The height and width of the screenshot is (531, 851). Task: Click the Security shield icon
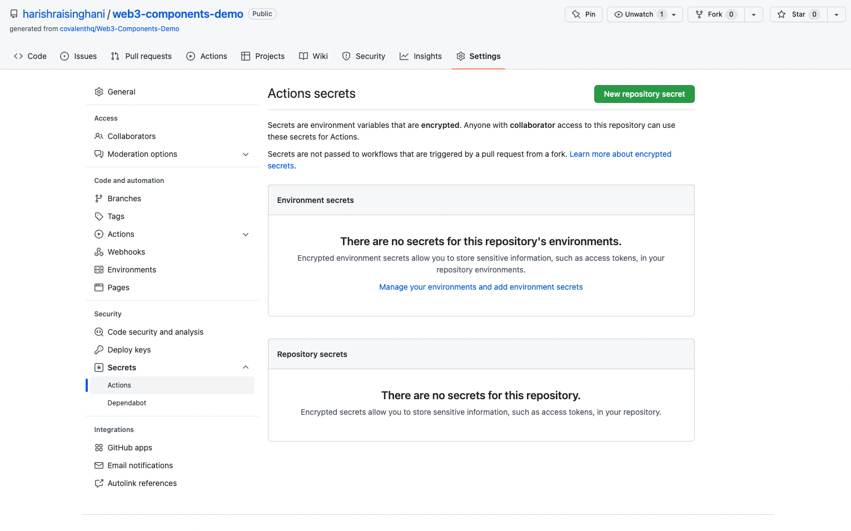coord(346,56)
